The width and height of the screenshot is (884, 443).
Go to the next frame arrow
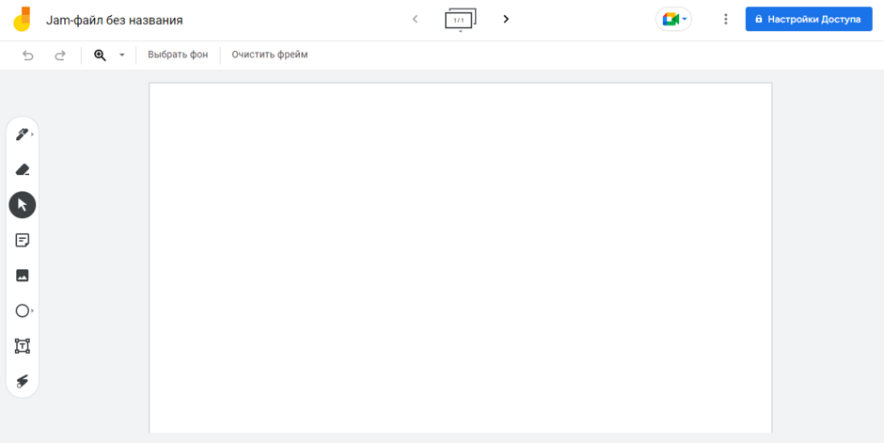click(x=506, y=19)
